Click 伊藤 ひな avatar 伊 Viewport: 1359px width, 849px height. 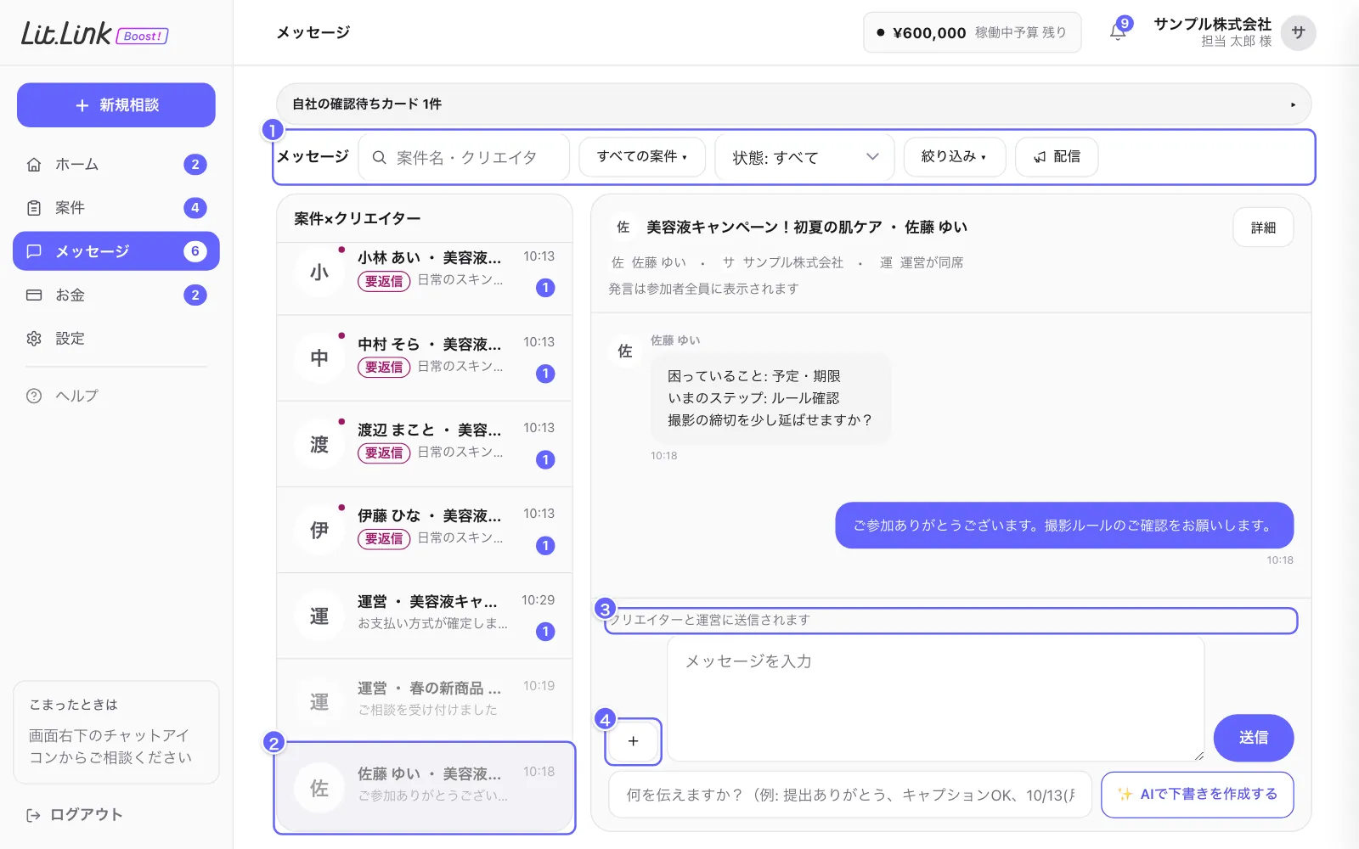[x=319, y=530]
